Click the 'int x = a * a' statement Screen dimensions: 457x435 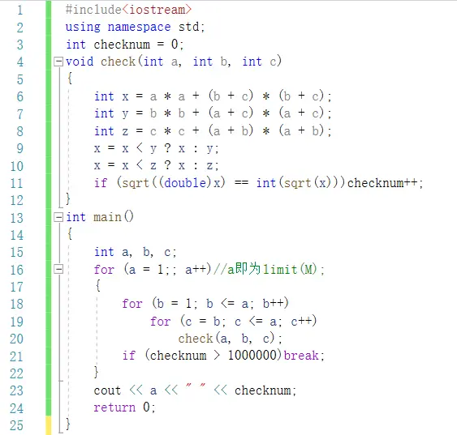[x=213, y=96]
